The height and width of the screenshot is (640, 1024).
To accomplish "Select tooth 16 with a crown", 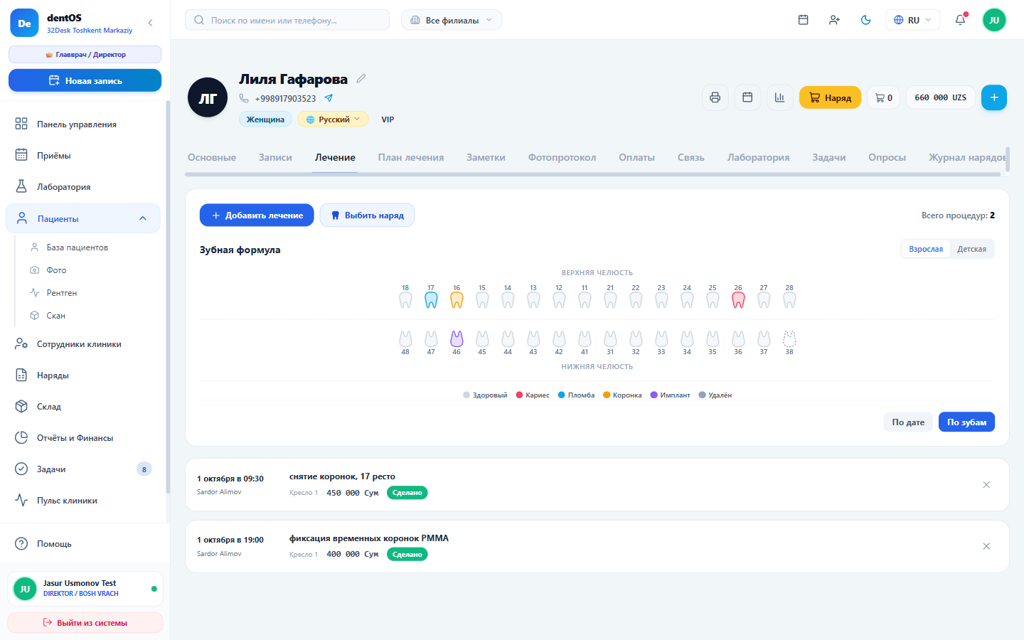I will pyautogui.click(x=457, y=300).
